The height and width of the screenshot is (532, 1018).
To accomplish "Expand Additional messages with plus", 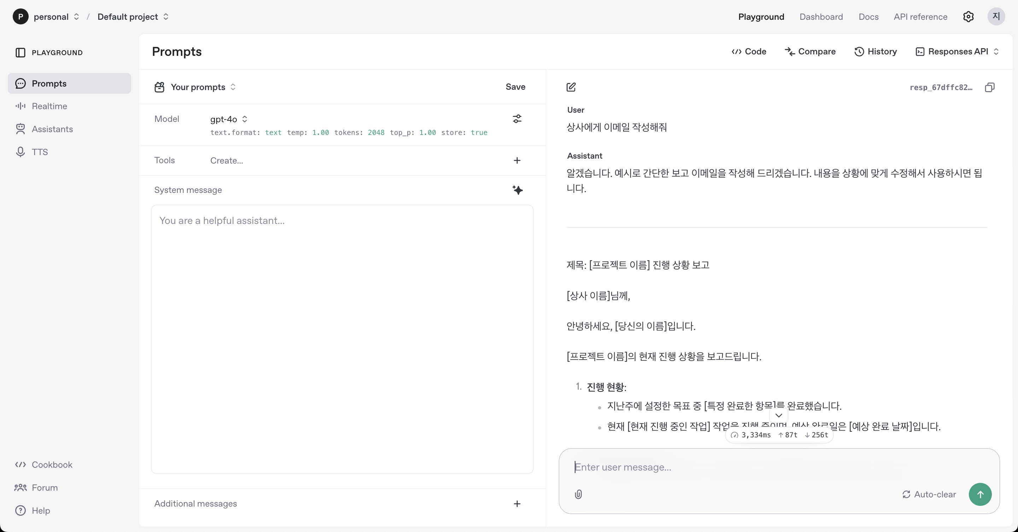I will (x=517, y=504).
